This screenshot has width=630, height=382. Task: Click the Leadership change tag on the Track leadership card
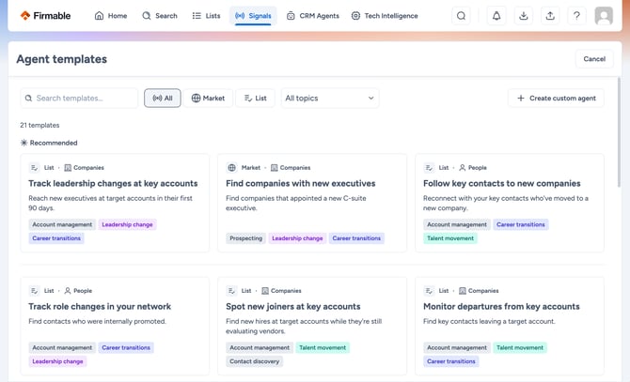tap(127, 224)
